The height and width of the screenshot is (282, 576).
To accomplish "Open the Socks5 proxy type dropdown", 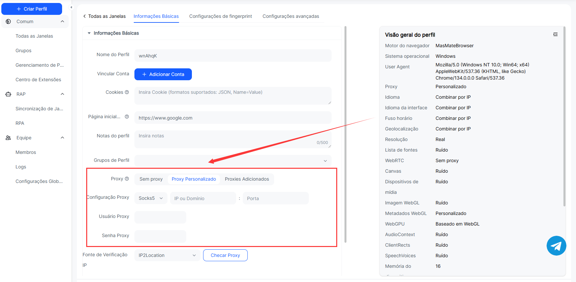I will click(151, 198).
